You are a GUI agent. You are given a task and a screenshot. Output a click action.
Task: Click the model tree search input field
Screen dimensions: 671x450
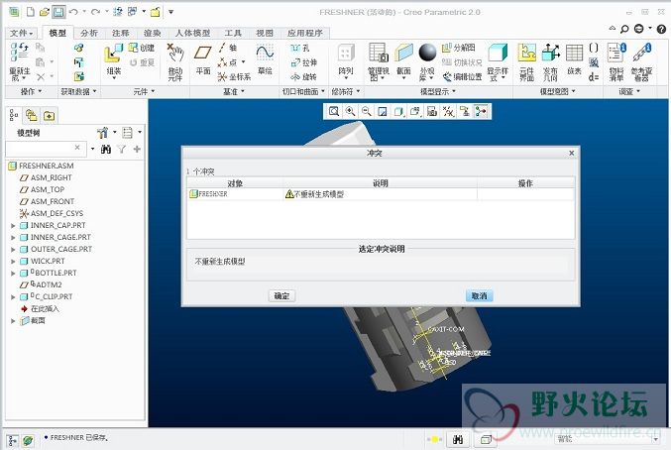point(44,148)
